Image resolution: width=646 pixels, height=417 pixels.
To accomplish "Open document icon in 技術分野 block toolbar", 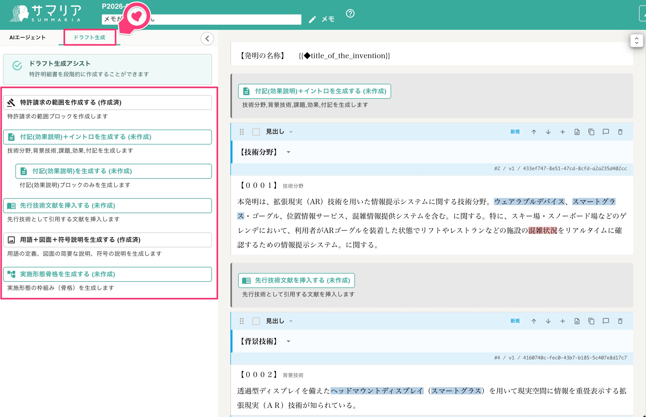I will tap(577, 132).
